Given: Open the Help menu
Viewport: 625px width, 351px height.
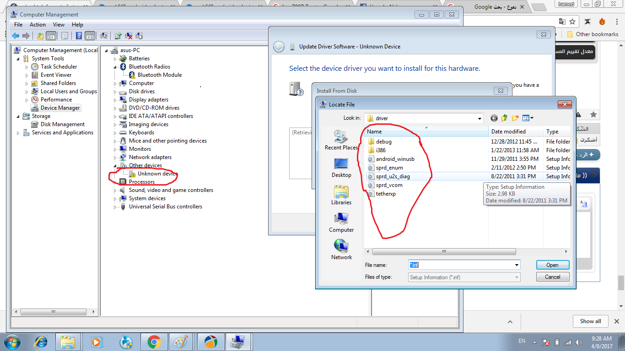Looking at the screenshot, I should click(x=77, y=25).
